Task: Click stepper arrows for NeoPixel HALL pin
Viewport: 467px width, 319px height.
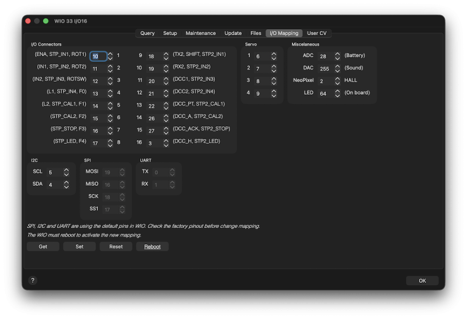Action: pyautogui.click(x=337, y=81)
